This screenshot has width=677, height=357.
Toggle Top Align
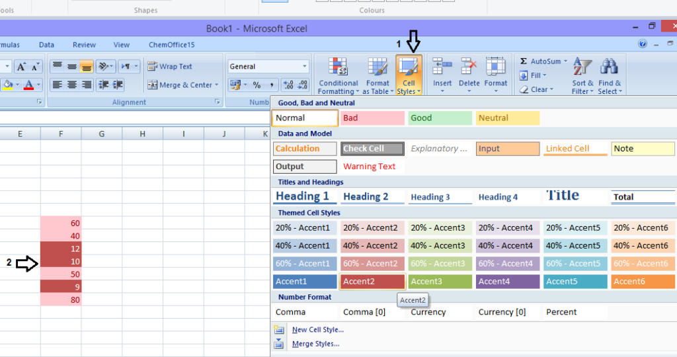58,66
